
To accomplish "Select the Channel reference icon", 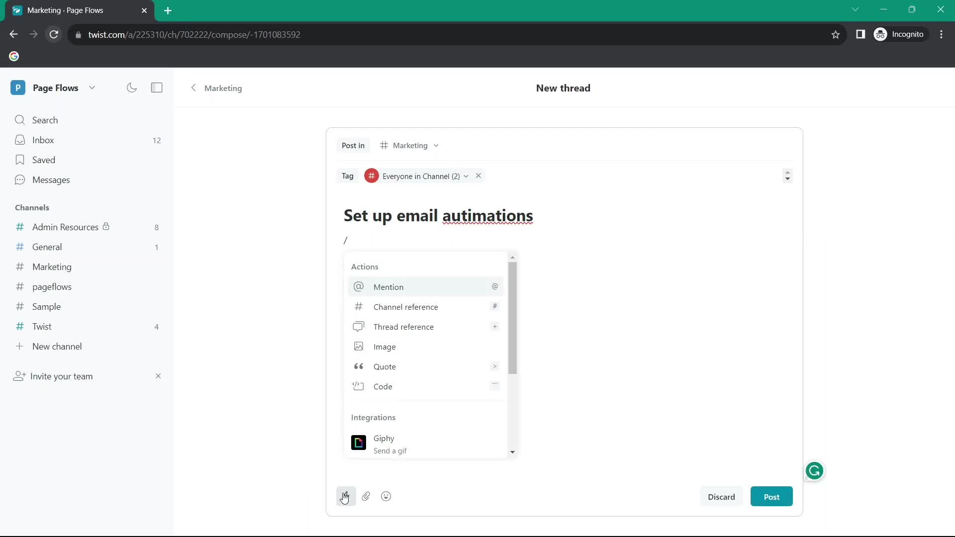I will tap(359, 306).
